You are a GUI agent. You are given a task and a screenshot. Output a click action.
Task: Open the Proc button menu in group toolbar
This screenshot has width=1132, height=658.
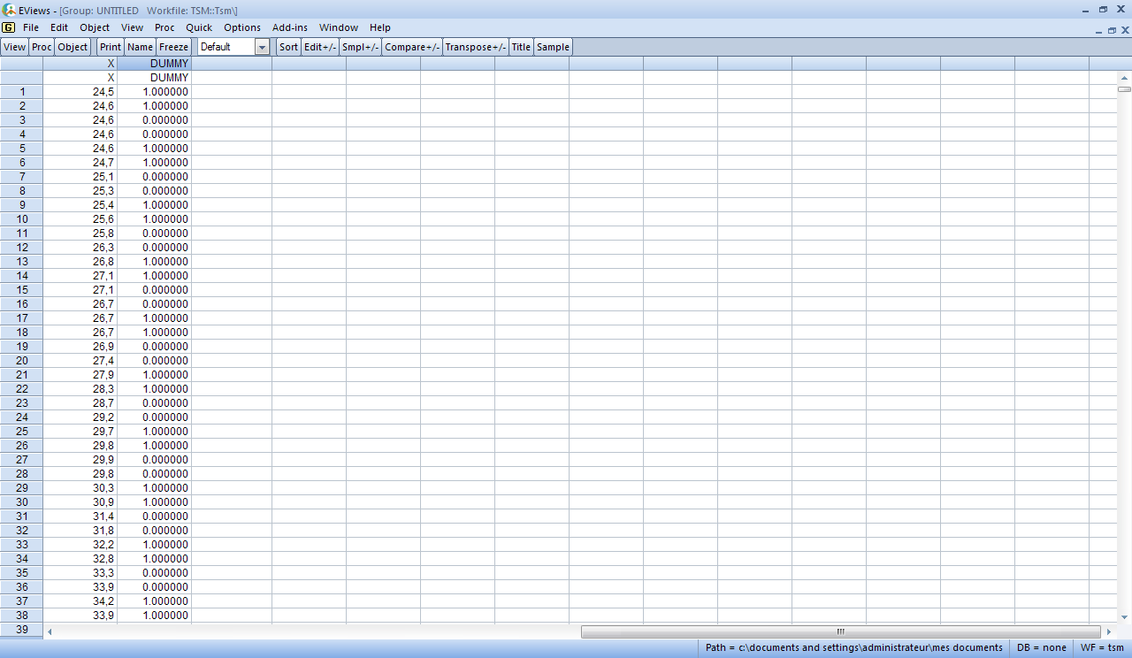[42, 47]
